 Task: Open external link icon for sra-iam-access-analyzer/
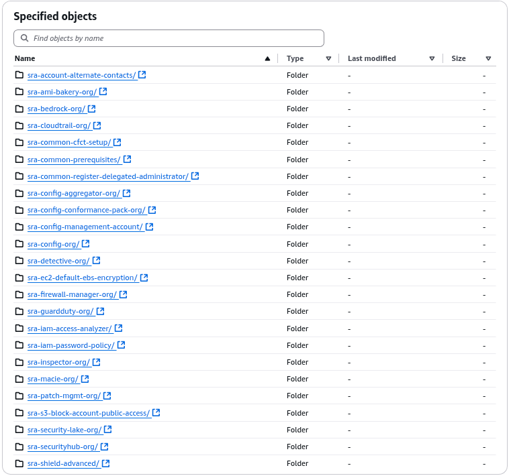118,329
